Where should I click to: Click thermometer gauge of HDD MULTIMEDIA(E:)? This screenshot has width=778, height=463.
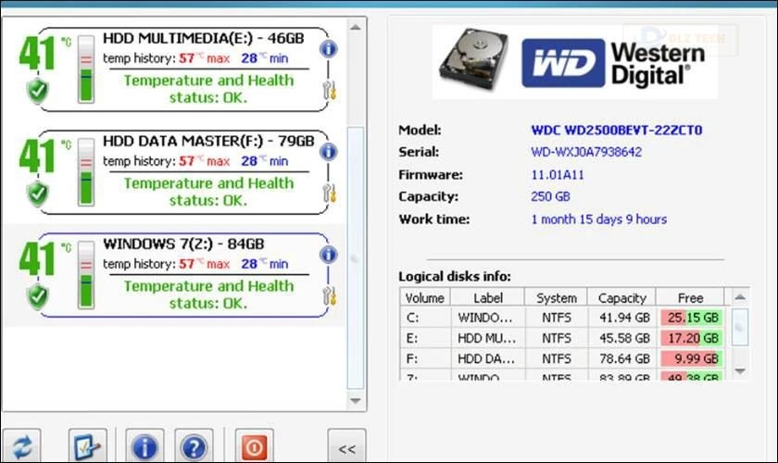coord(86,69)
